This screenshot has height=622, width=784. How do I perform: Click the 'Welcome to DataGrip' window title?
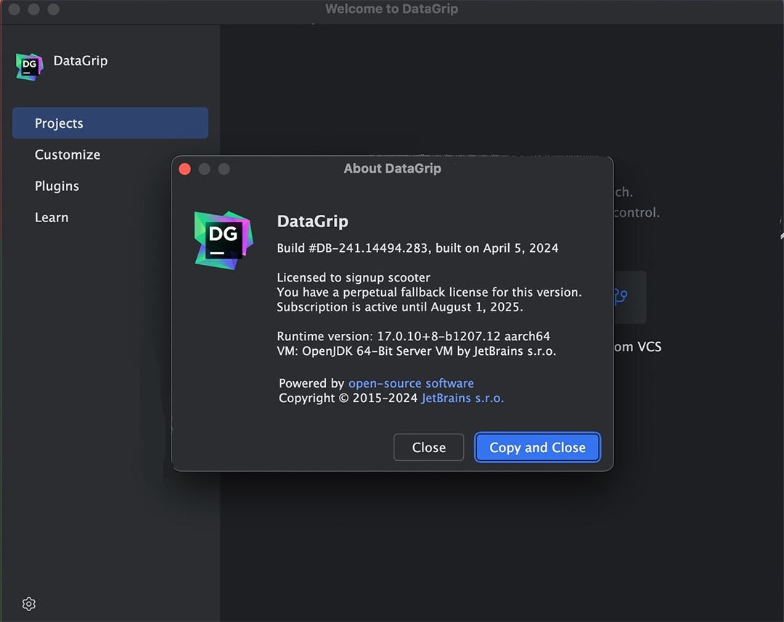pyautogui.click(x=391, y=9)
